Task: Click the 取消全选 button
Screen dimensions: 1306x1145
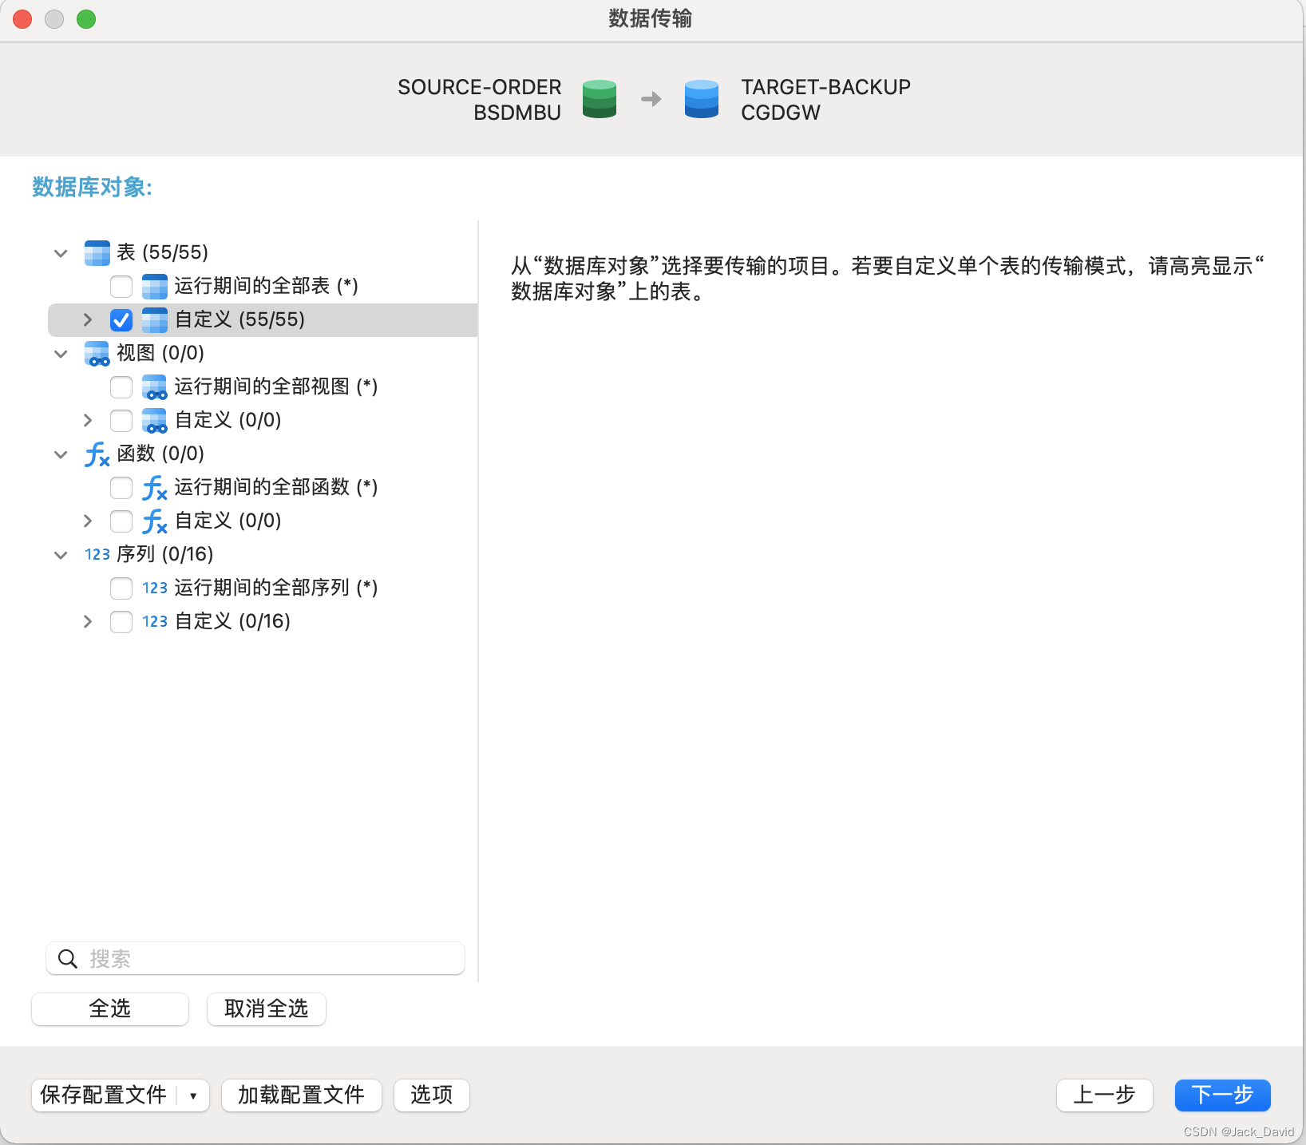Action: [x=267, y=1009]
